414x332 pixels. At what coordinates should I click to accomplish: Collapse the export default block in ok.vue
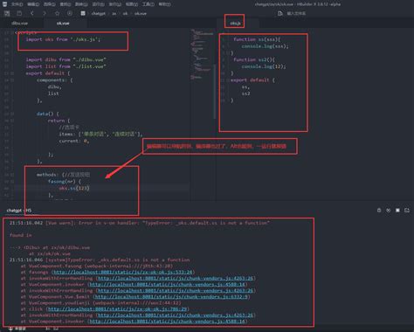(x=12, y=73)
